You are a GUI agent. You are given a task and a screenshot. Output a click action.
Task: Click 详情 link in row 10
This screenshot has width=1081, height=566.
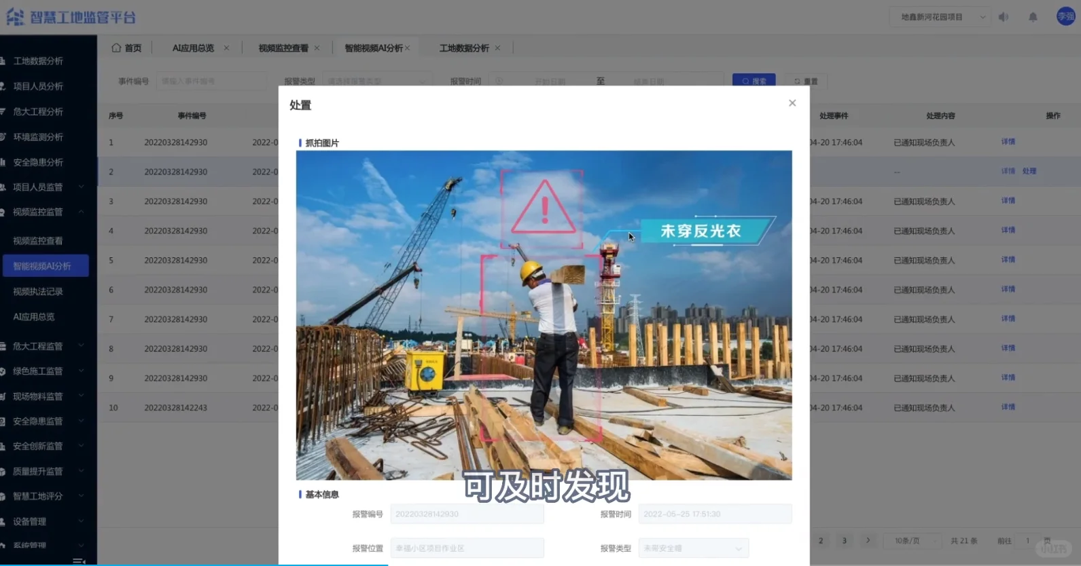1008,407
